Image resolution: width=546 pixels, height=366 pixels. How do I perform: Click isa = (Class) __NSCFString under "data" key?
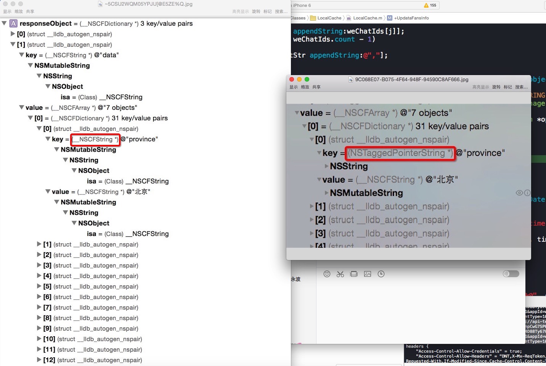coord(101,97)
